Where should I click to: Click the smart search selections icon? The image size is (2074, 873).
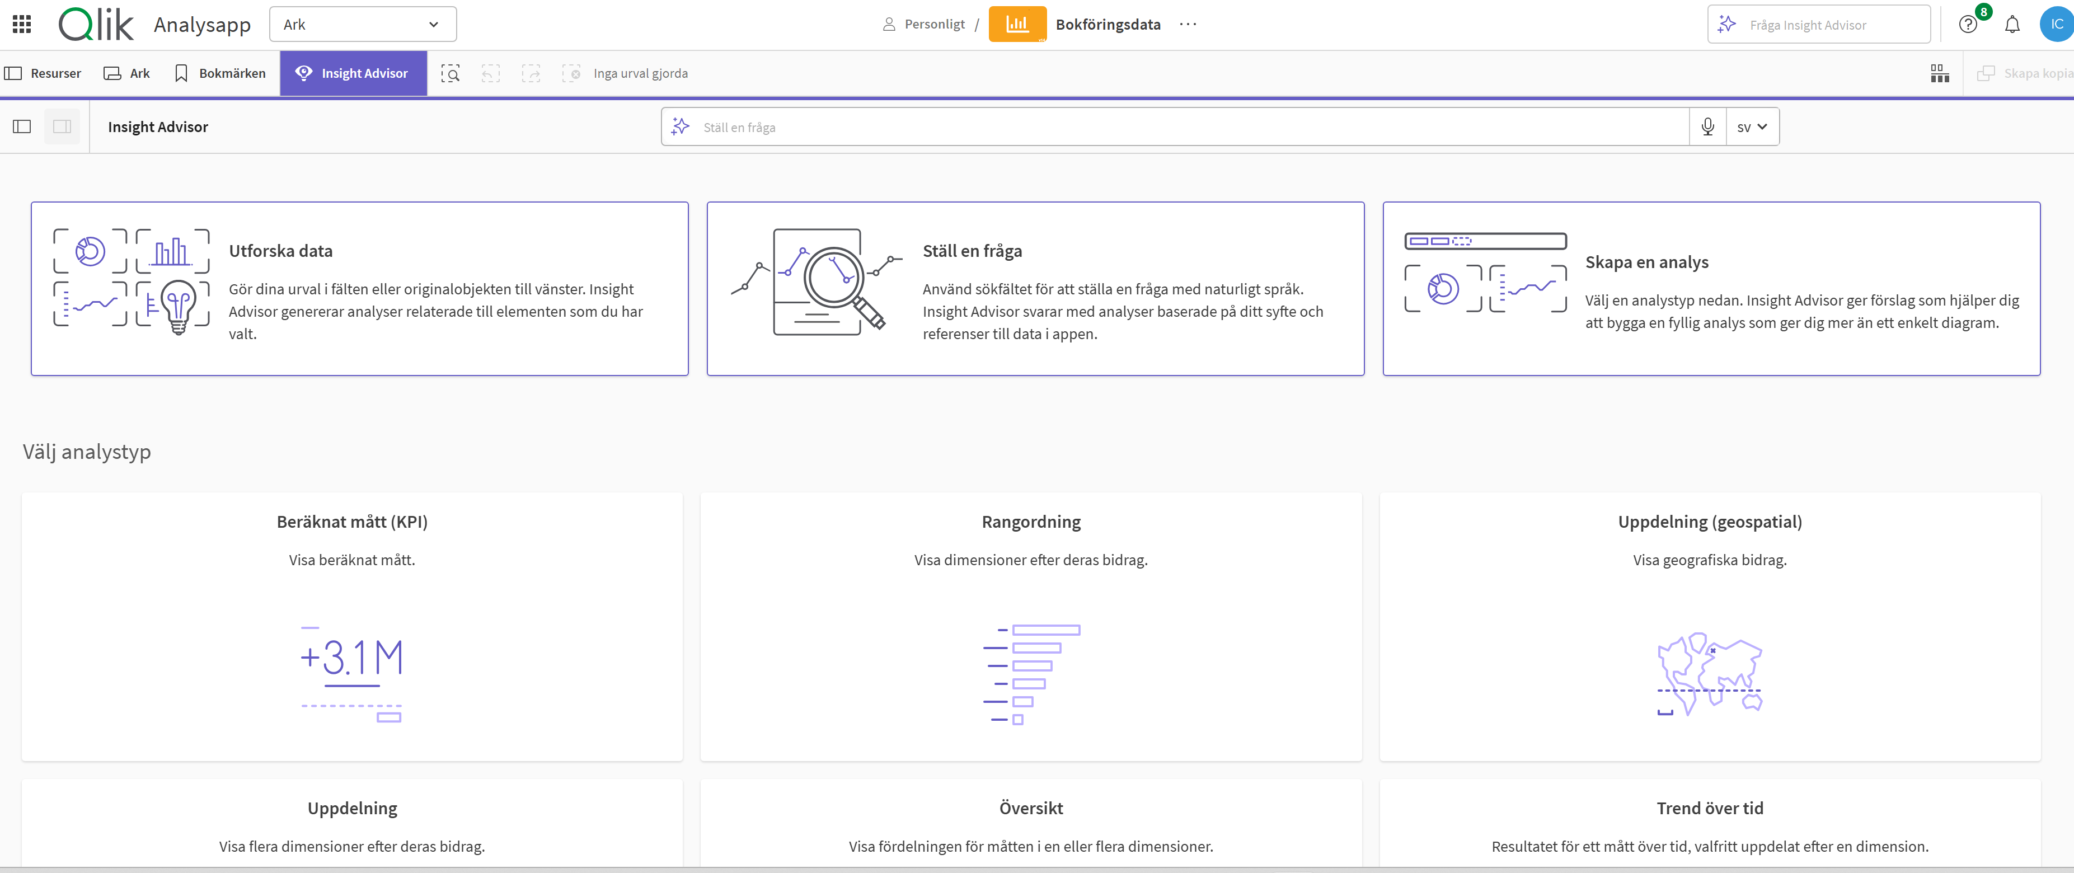[x=451, y=74]
